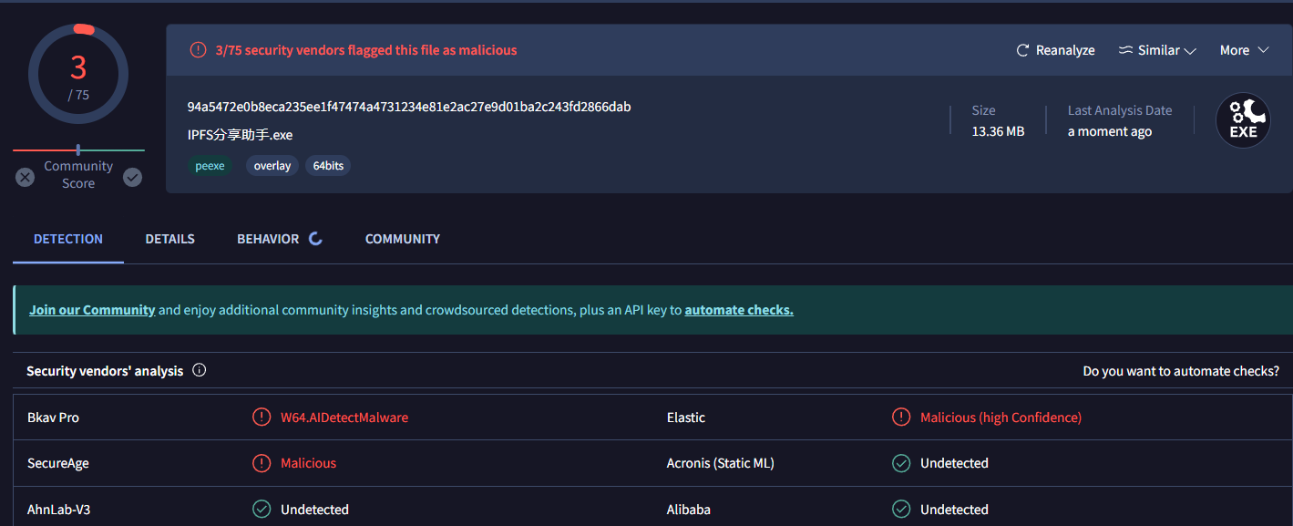1293x526 pixels.
Task: Click the downvote icon under Community Score
Action: coord(24,177)
